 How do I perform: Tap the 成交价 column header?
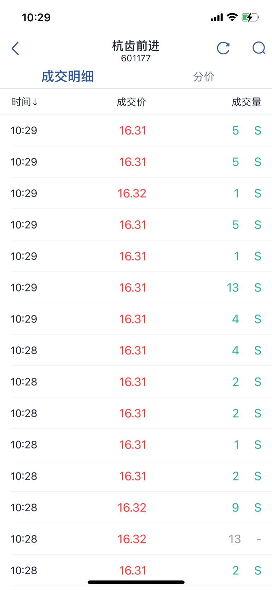click(x=131, y=102)
